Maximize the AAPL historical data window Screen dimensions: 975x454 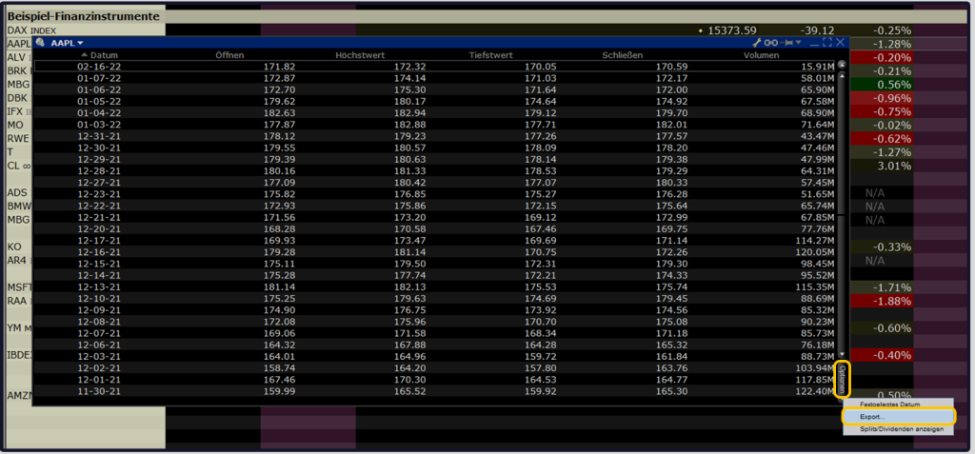tap(827, 42)
